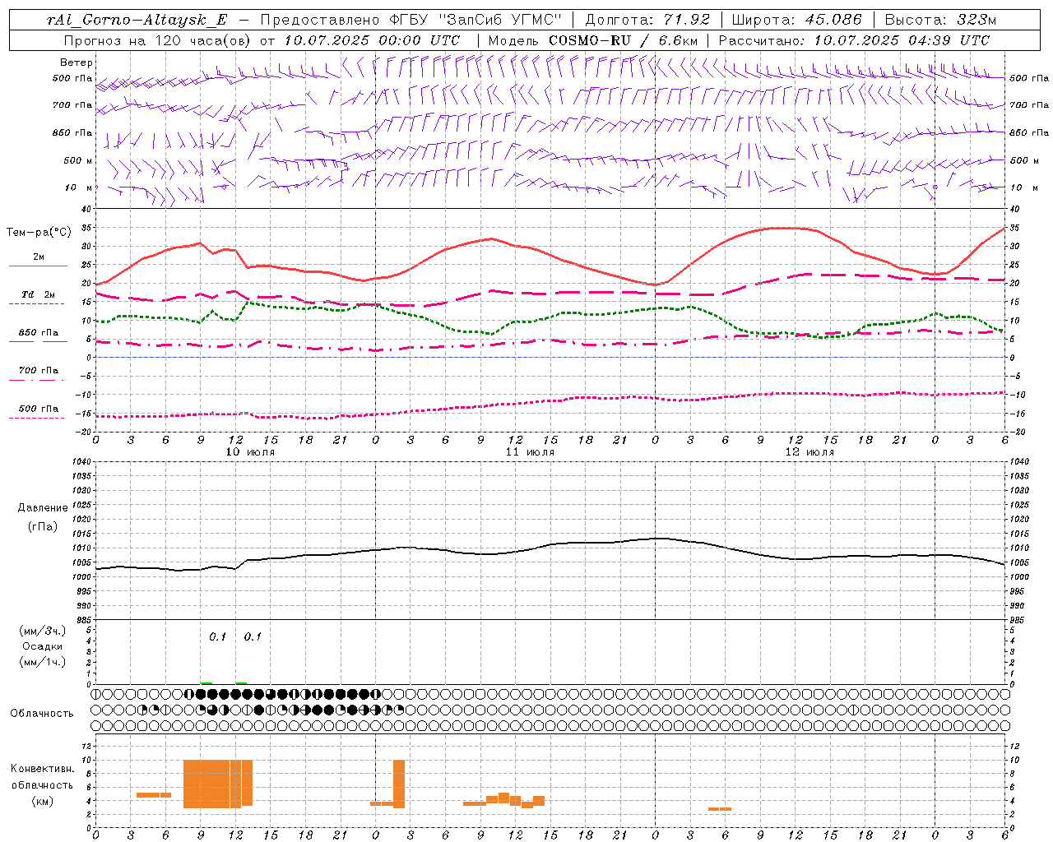Click the Облачность row label
Image resolution: width=1053 pixels, height=842 pixels.
pyautogui.click(x=42, y=713)
